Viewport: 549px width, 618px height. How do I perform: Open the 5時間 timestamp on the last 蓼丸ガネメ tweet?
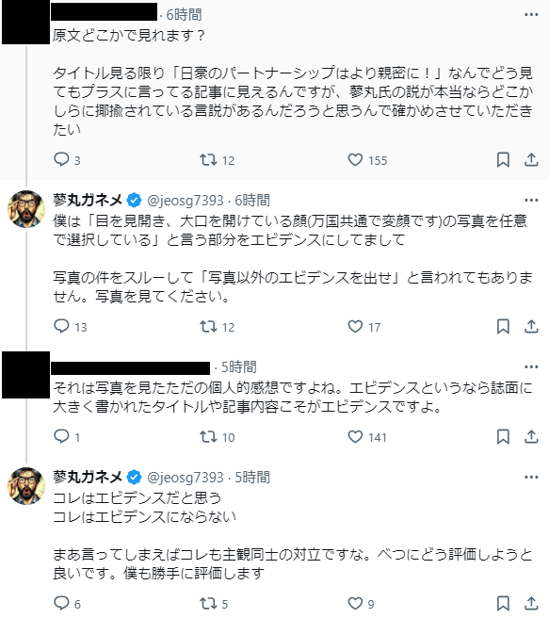[x=252, y=478]
